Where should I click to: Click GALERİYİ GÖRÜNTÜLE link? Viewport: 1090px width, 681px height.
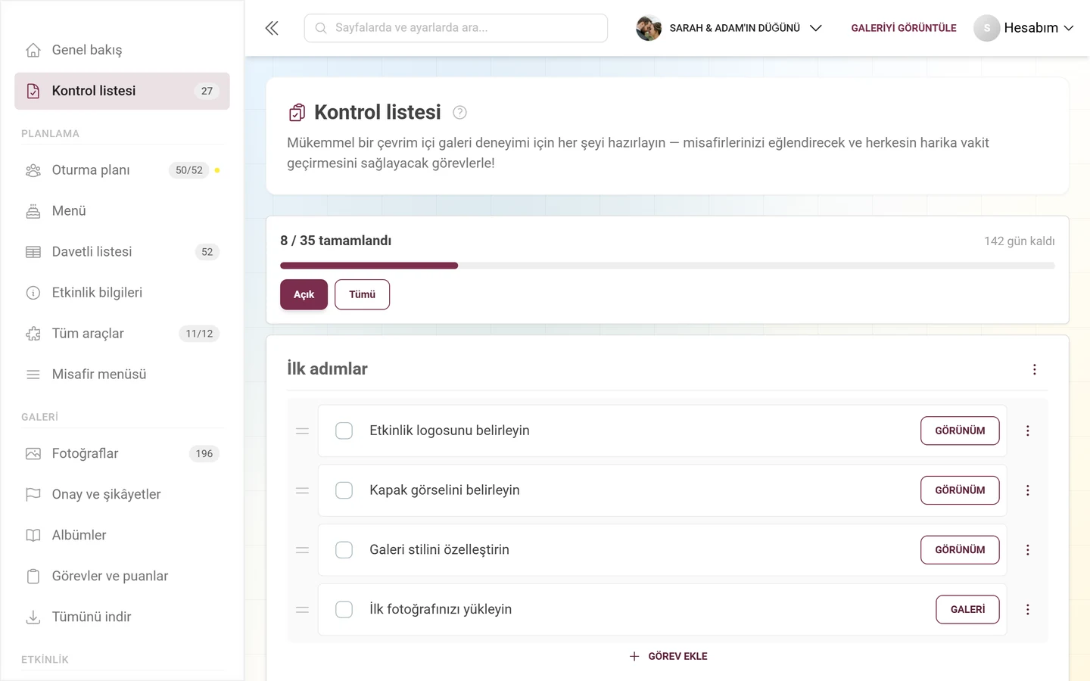(x=904, y=28)
